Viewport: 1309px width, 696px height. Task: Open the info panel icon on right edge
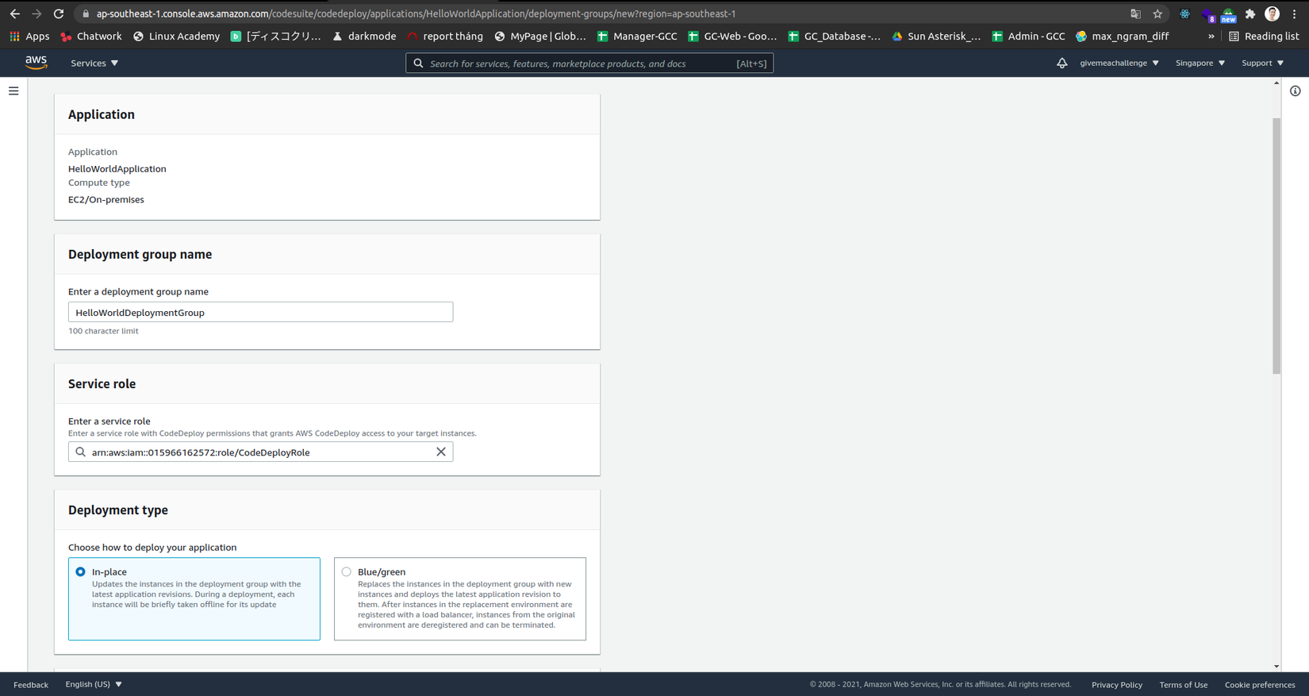[1295, 91]
